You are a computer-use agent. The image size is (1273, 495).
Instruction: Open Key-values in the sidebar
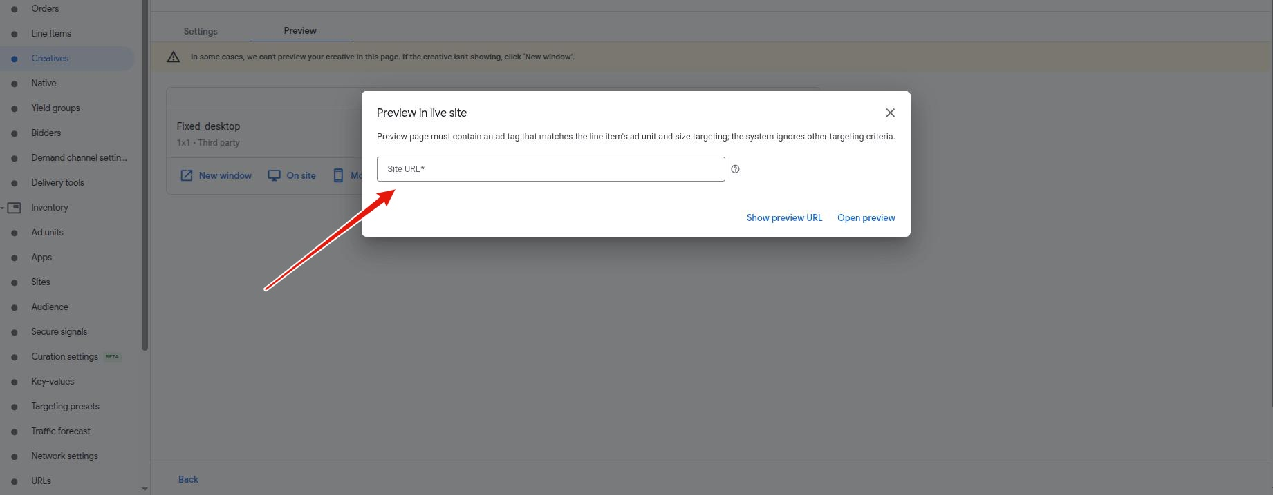[x=53, y=382]
